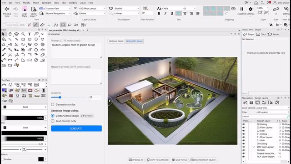Click Create Bitmap Object button
The height and width of the screenshot is (164, 291).
203,160
